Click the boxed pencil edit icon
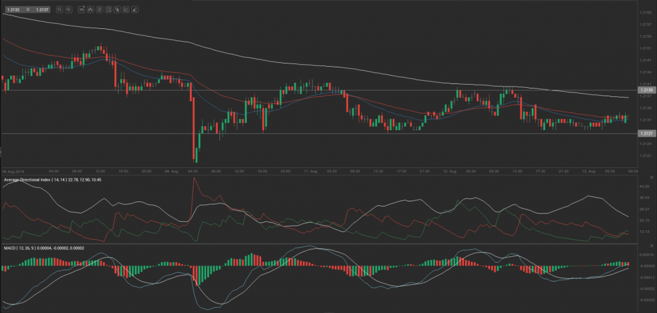 point(126,10)
